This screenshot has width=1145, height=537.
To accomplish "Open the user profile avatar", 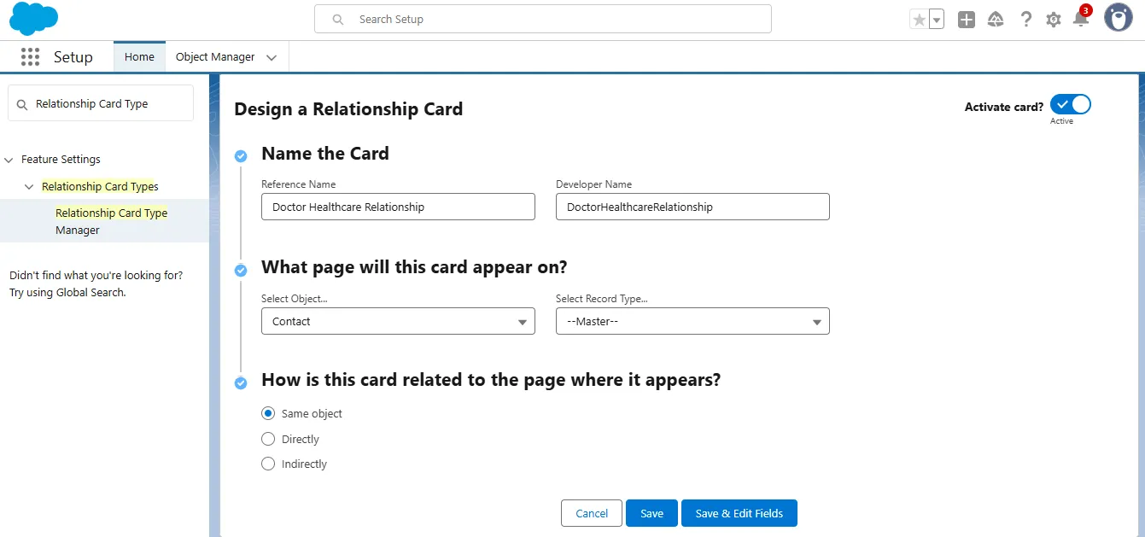I will point(1118,18).
